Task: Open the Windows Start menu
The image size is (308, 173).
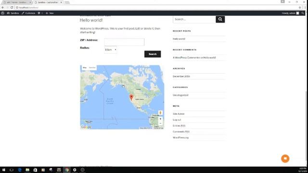Action: pos(3,170)
